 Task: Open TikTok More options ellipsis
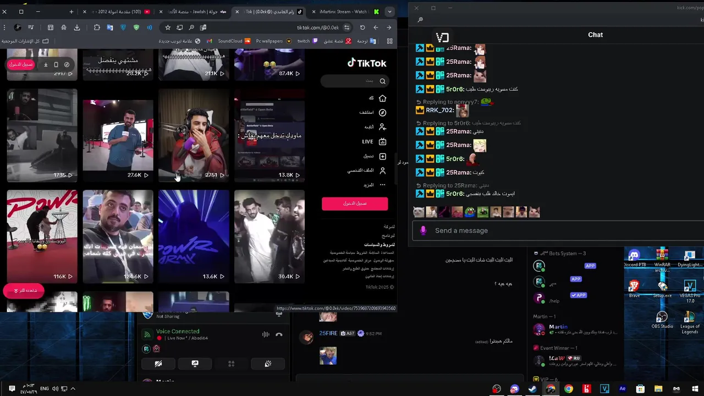(382, 185)
